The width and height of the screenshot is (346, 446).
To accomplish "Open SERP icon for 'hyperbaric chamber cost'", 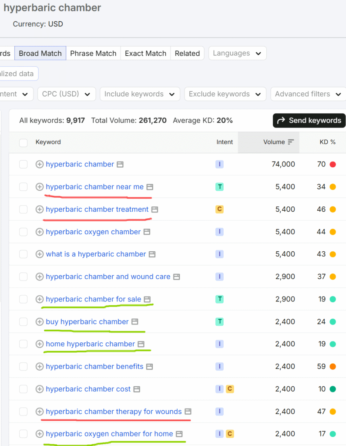I will [137, 389].
